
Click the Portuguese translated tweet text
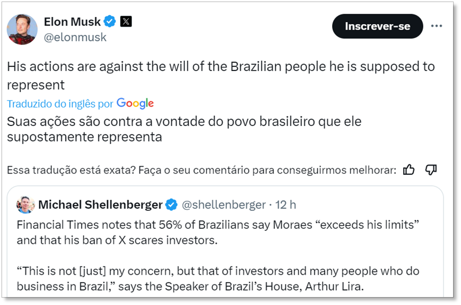[x=184, y=129]
